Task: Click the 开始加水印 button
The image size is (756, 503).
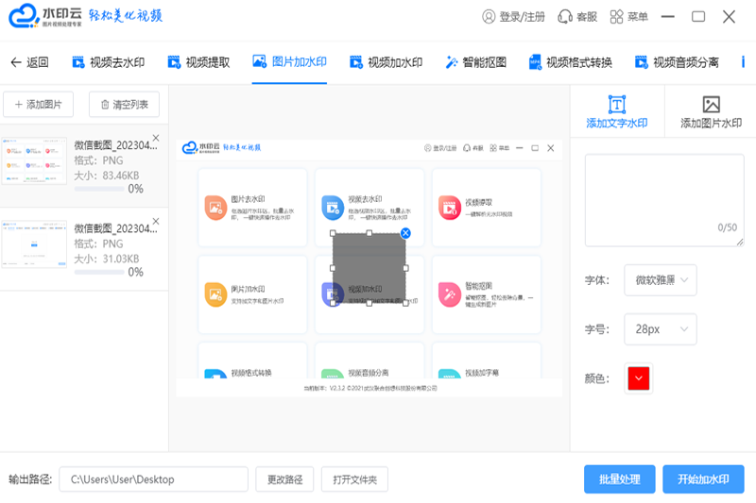Action: point(703,479)
